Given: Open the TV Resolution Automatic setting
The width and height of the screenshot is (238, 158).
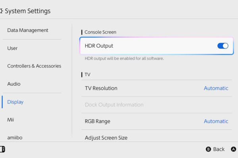Looking at the screenshot, I should 216,88.
